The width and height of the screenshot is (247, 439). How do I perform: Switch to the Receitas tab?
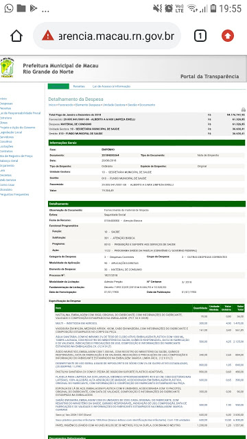pos(79,86)
